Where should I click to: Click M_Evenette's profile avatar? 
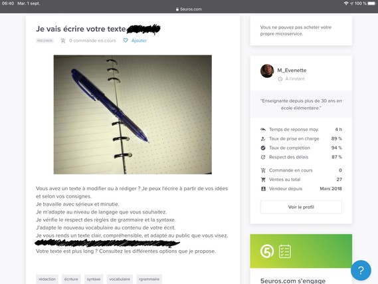click(267, 71)
